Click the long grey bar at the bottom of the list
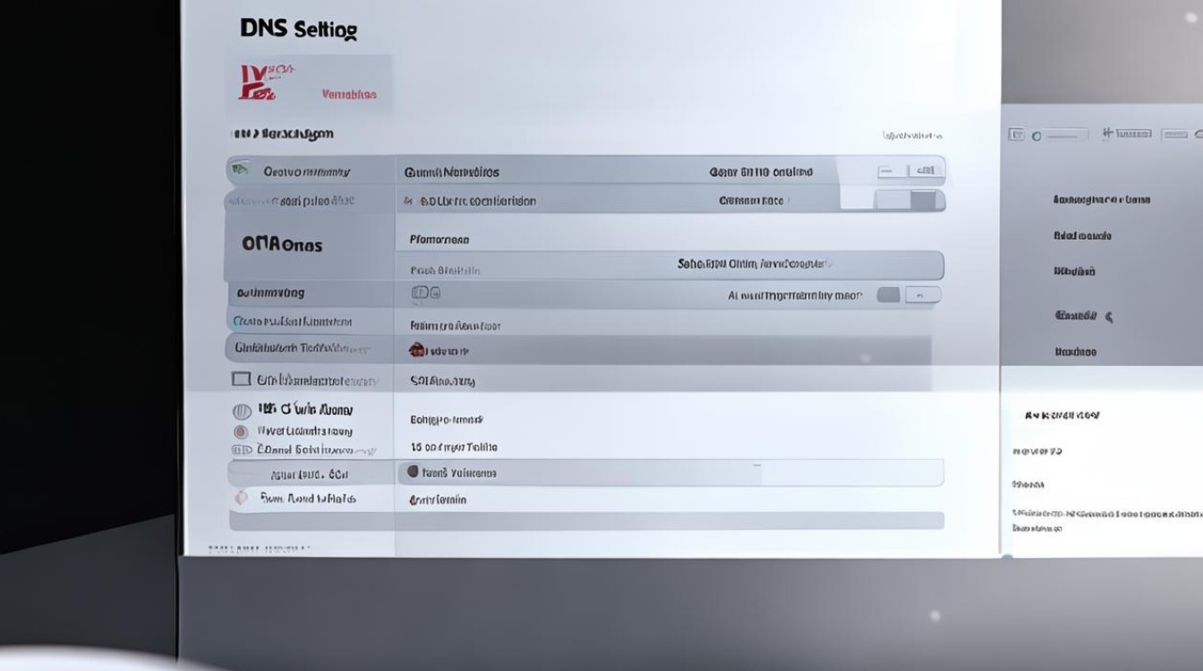The width and height of the screenshot is (1203, 671). [586, 521]
